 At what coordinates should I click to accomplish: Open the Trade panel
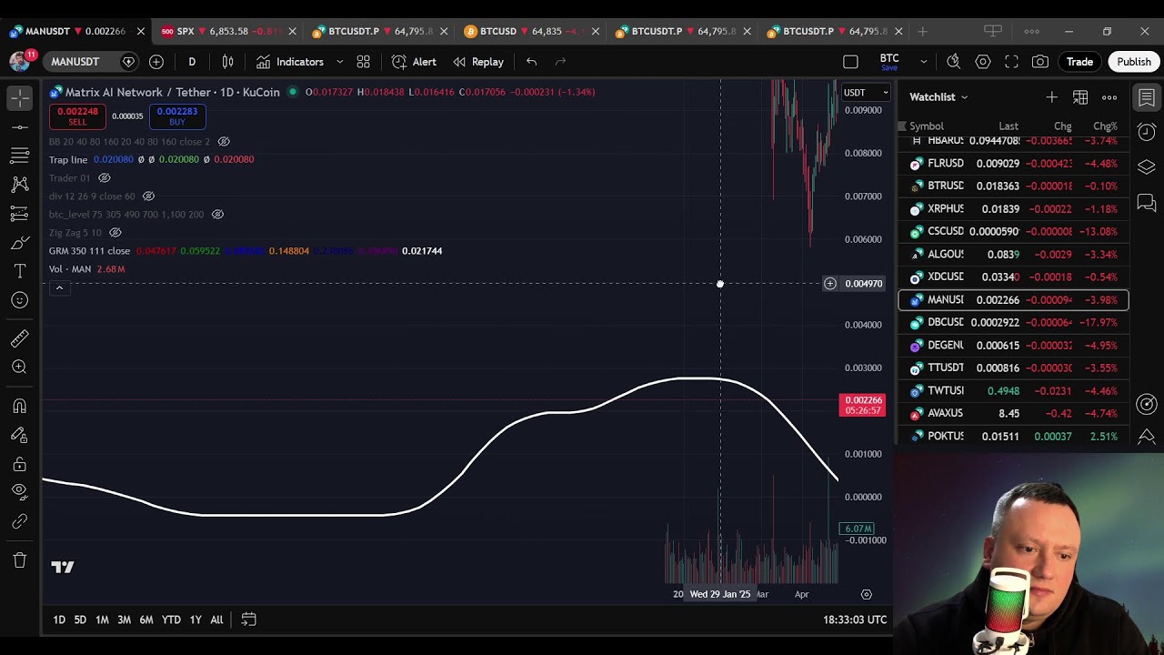1079,62
